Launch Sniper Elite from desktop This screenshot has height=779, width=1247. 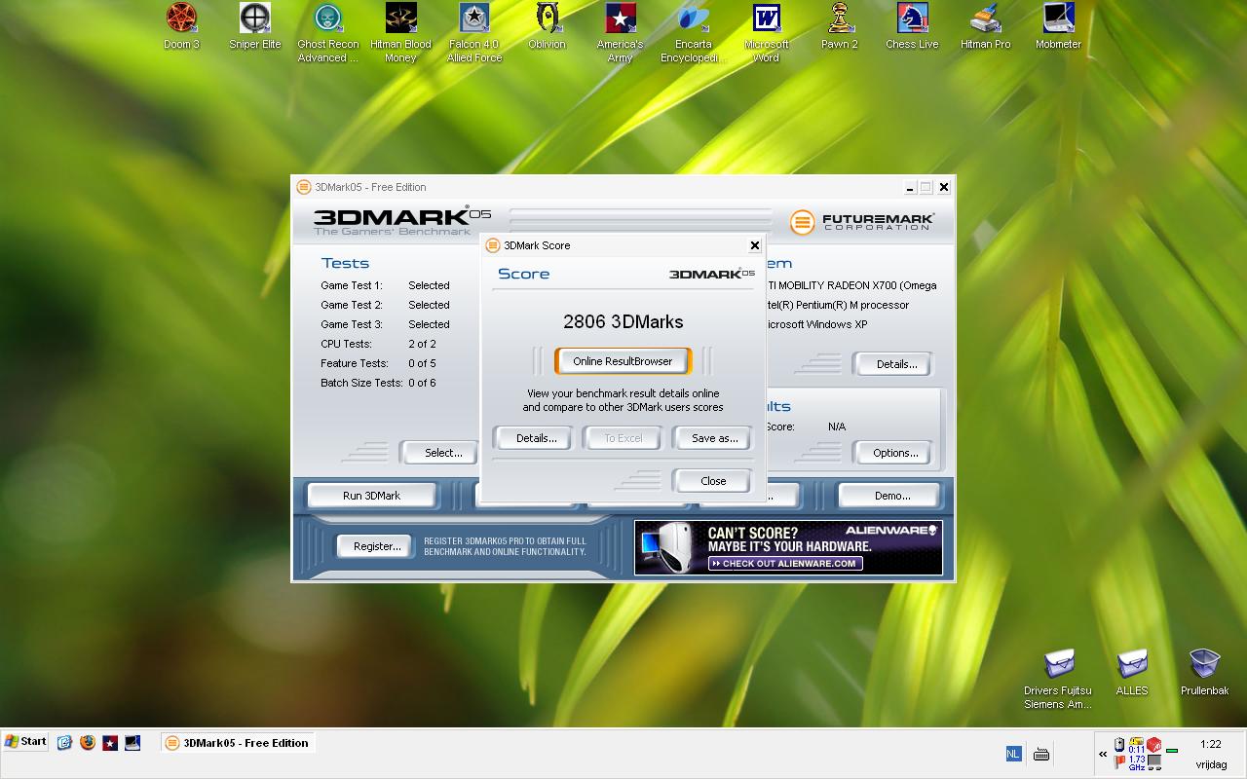tap(254, 26)
